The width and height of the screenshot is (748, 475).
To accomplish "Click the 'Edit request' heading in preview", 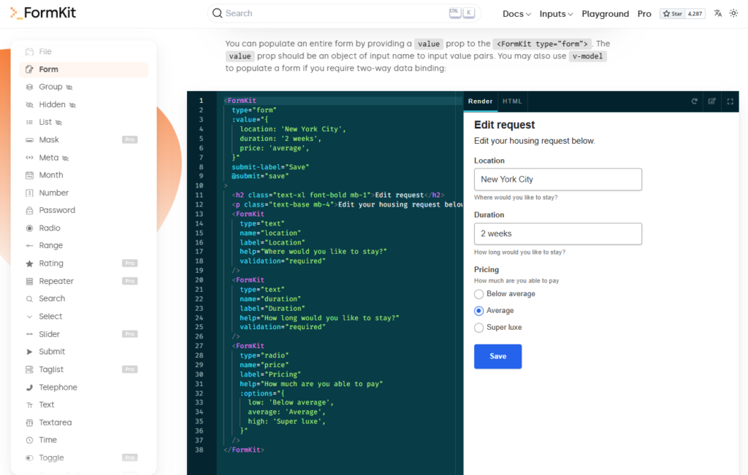I will tap(504, 125).
